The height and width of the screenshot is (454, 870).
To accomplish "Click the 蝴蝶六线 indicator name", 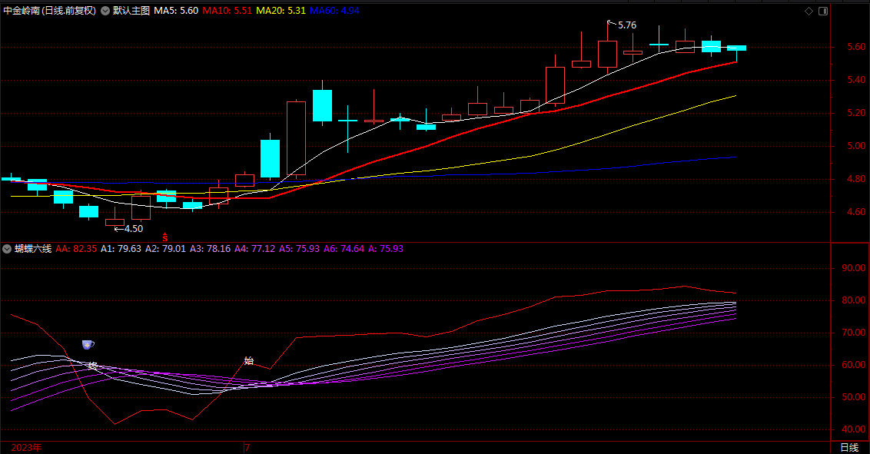I will 33,249.
